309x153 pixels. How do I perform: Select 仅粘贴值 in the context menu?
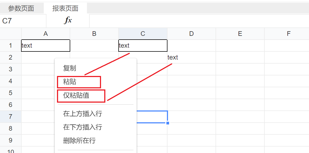click(76, 95)
